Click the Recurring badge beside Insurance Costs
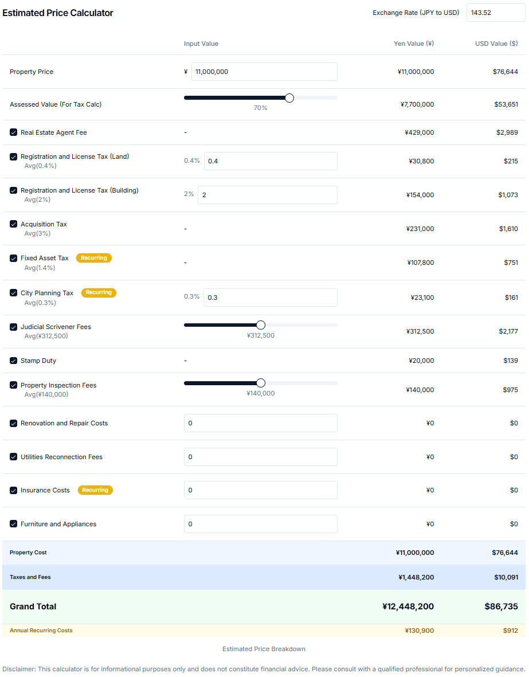 coord(95,490)
